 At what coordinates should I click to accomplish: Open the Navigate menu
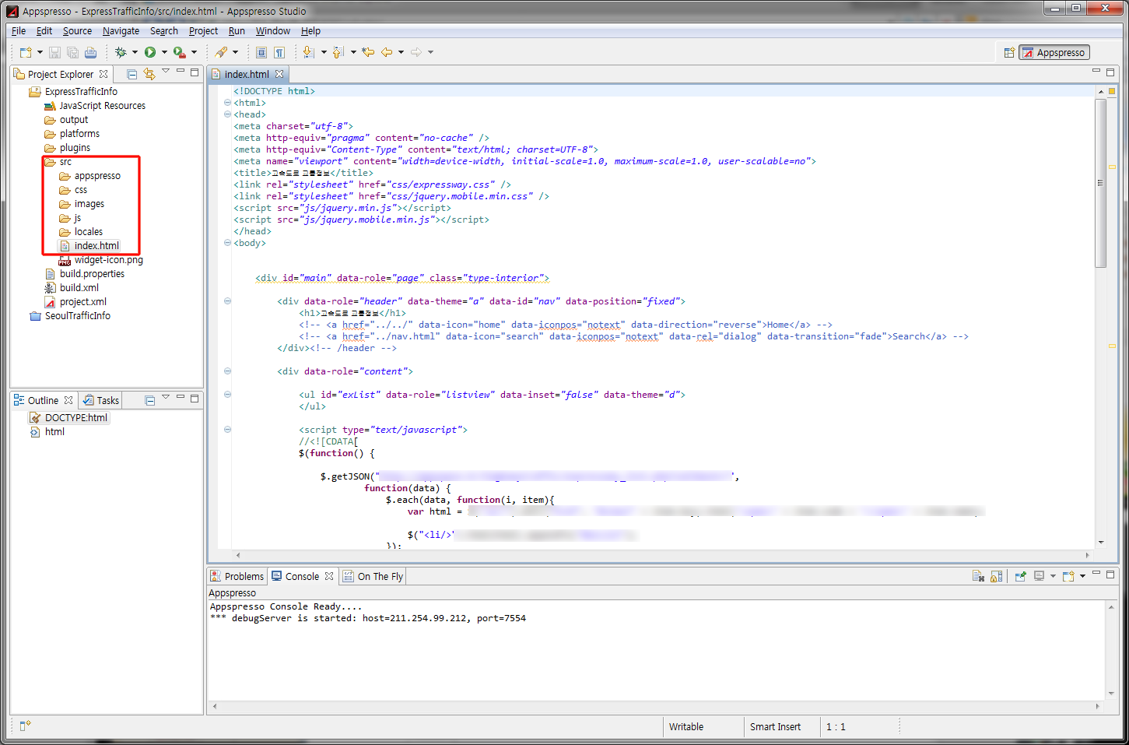click(x=121, y=31)
